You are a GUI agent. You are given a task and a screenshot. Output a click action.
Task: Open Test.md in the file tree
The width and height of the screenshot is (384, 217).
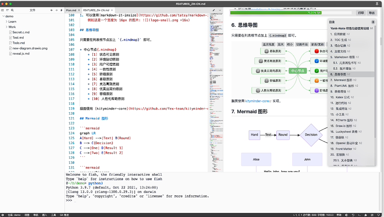[18, 38]
